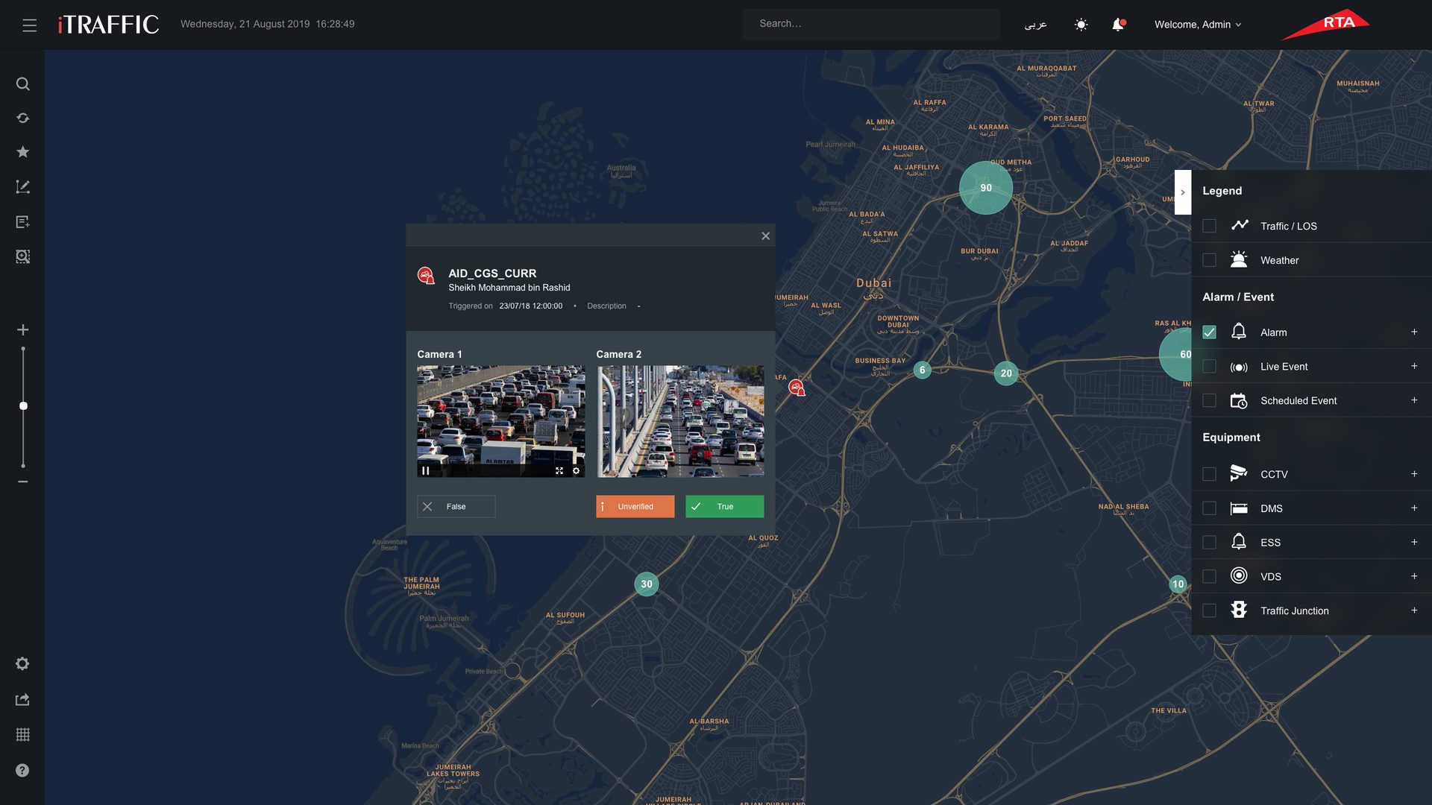Expand the Alarm row plus
The image size is (1432, 805).
(1414, 332)
